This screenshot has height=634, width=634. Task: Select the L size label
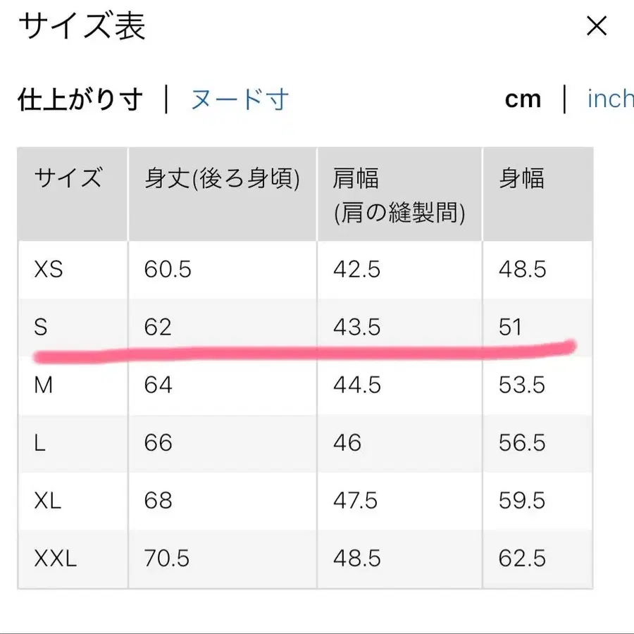pos(39,443)
